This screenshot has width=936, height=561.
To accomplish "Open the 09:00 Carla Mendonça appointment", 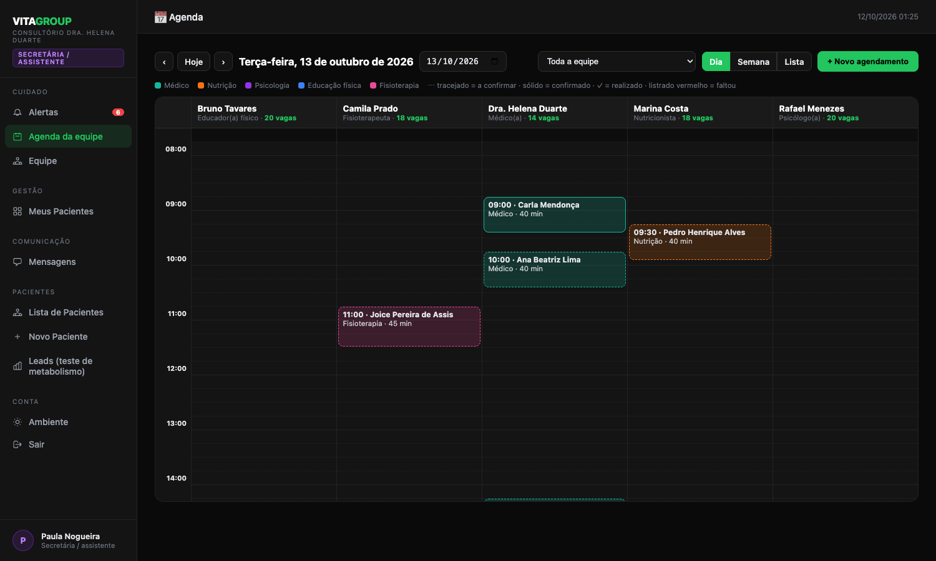I will 555,214.
